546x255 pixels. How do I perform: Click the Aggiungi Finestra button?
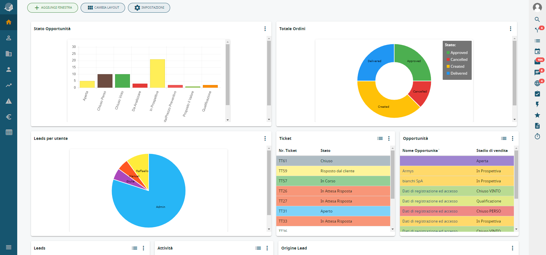pyautogui.click(x=53, y=8)
